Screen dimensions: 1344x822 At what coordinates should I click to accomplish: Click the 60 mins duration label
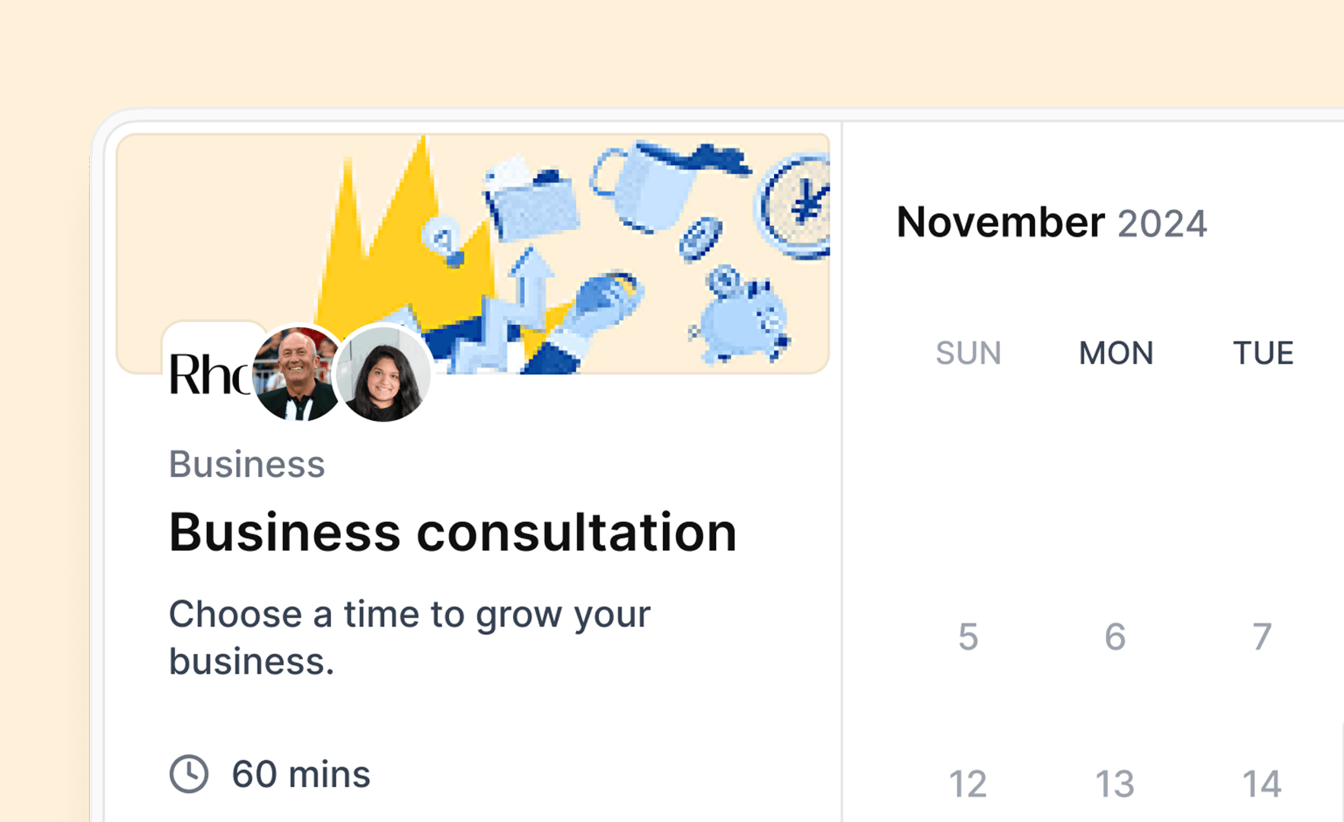pyautogui.click(x=301, y=773)
